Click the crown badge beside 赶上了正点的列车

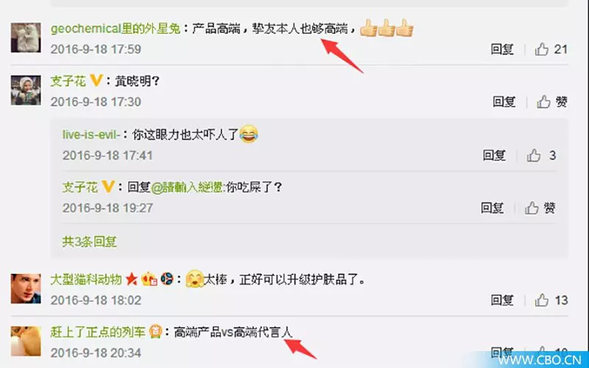point(155,332)
